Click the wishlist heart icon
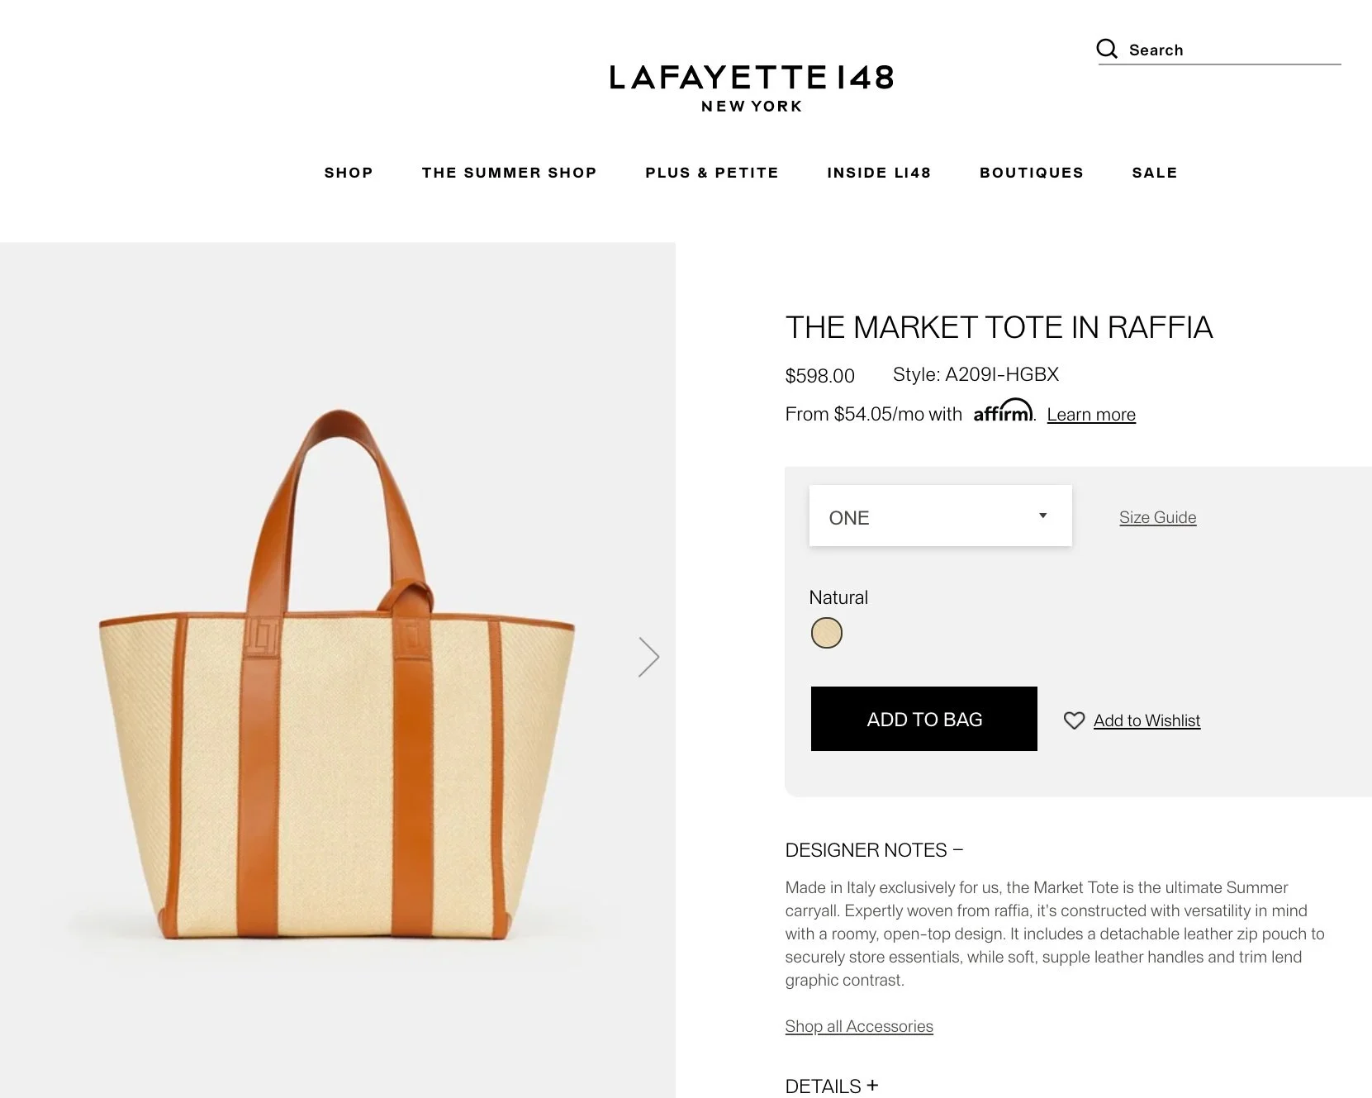Screen dimensions: 1372x1098 [x=1074, y=720]
